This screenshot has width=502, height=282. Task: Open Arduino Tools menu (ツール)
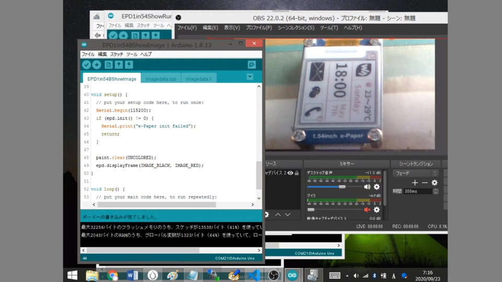(132, 54)
